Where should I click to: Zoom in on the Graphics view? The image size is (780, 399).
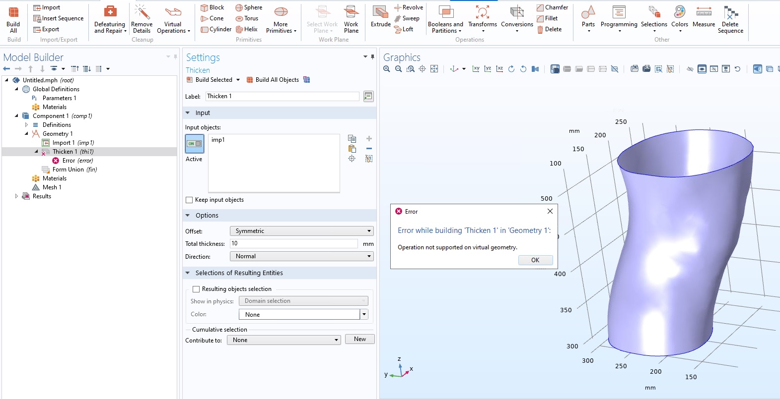click(387, 69)
